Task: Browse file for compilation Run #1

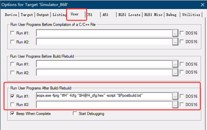Action: pyautogui.click(x=175, y=33)
